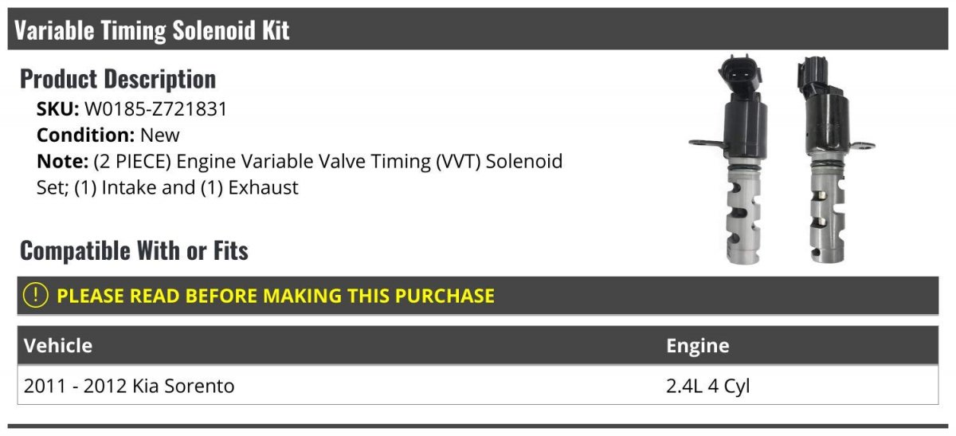Click the SKU label
956x436 pixels.
[x=58, y=109]
